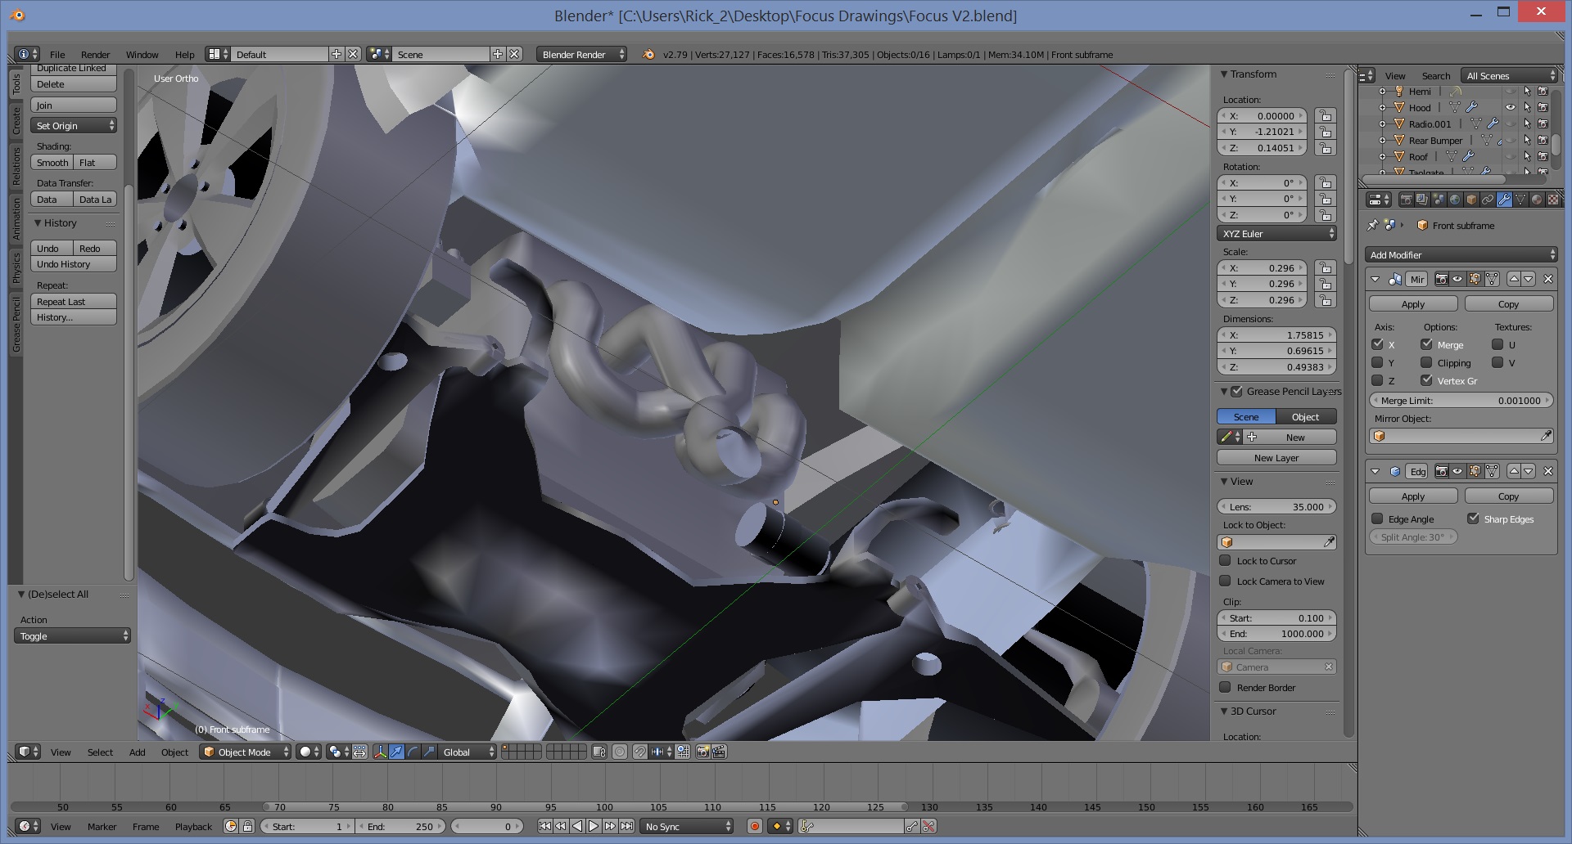Open the Add Modifier dropdown
This screenshot has width=1572, height=844.
(1461, 255)
